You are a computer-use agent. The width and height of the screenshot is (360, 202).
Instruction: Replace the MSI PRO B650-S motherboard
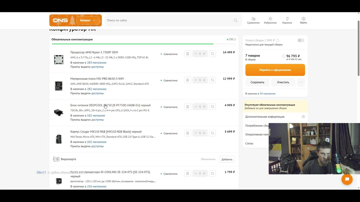pyautogui.click(x=212, y=80)
